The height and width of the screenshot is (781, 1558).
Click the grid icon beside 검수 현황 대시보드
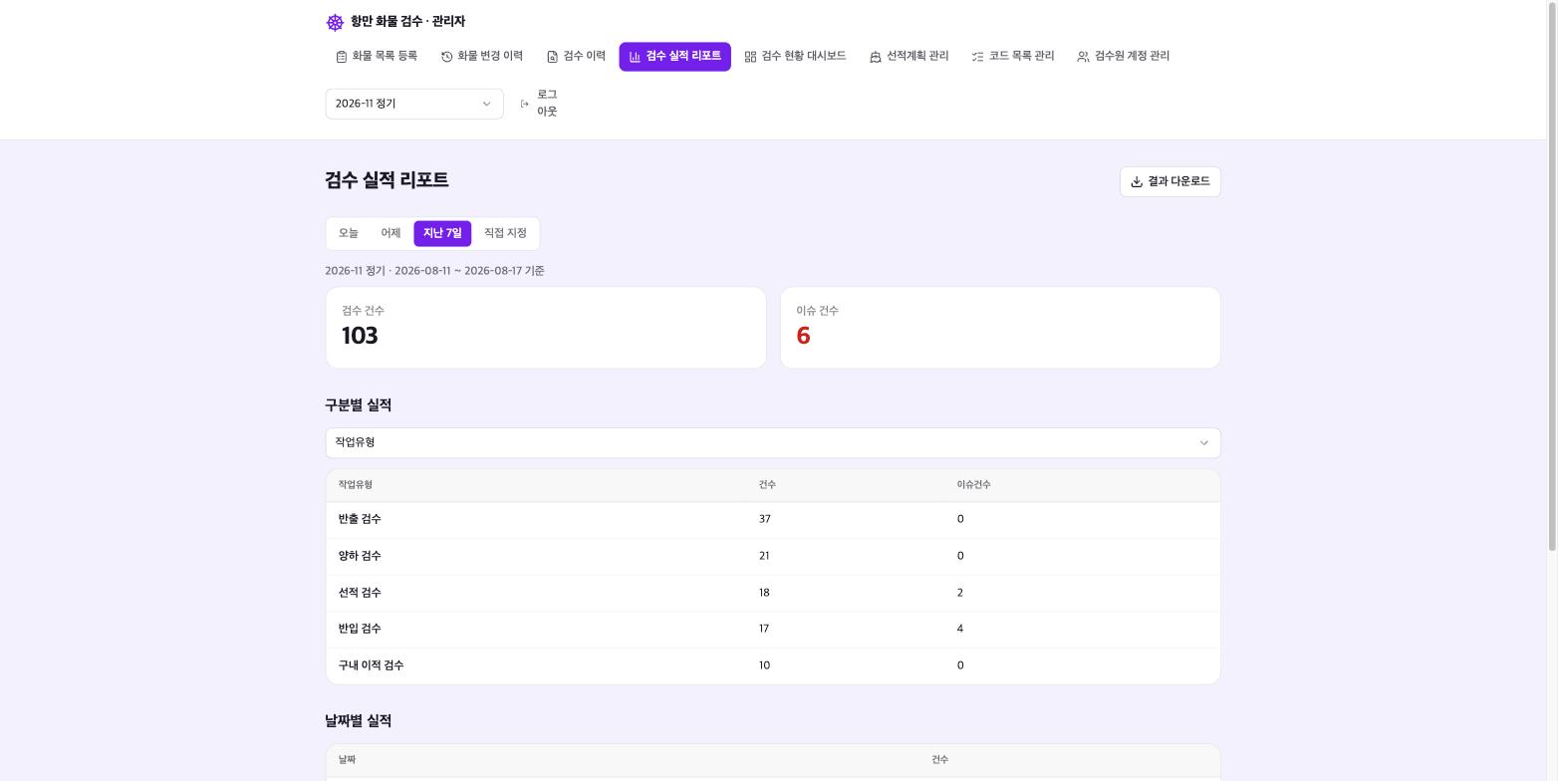click(x=750, y=57)
